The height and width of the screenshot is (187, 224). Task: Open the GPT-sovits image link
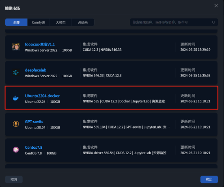[x=34, y=122]
